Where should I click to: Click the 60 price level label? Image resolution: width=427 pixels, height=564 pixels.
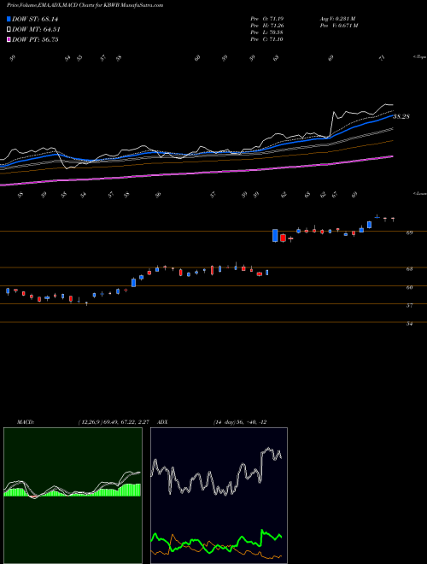click(x=409, y=287)
